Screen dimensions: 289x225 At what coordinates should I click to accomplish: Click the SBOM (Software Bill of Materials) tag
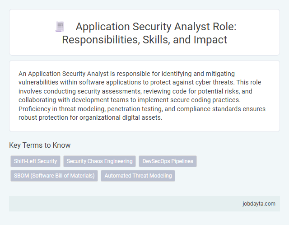[54, 176]
